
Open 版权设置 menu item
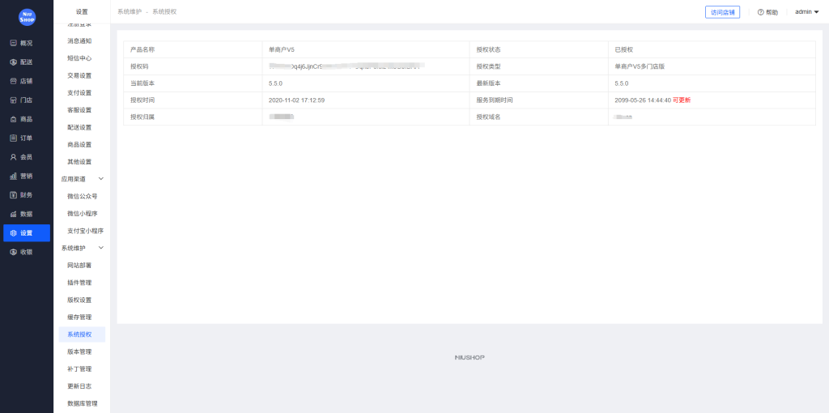coord(79,300)
